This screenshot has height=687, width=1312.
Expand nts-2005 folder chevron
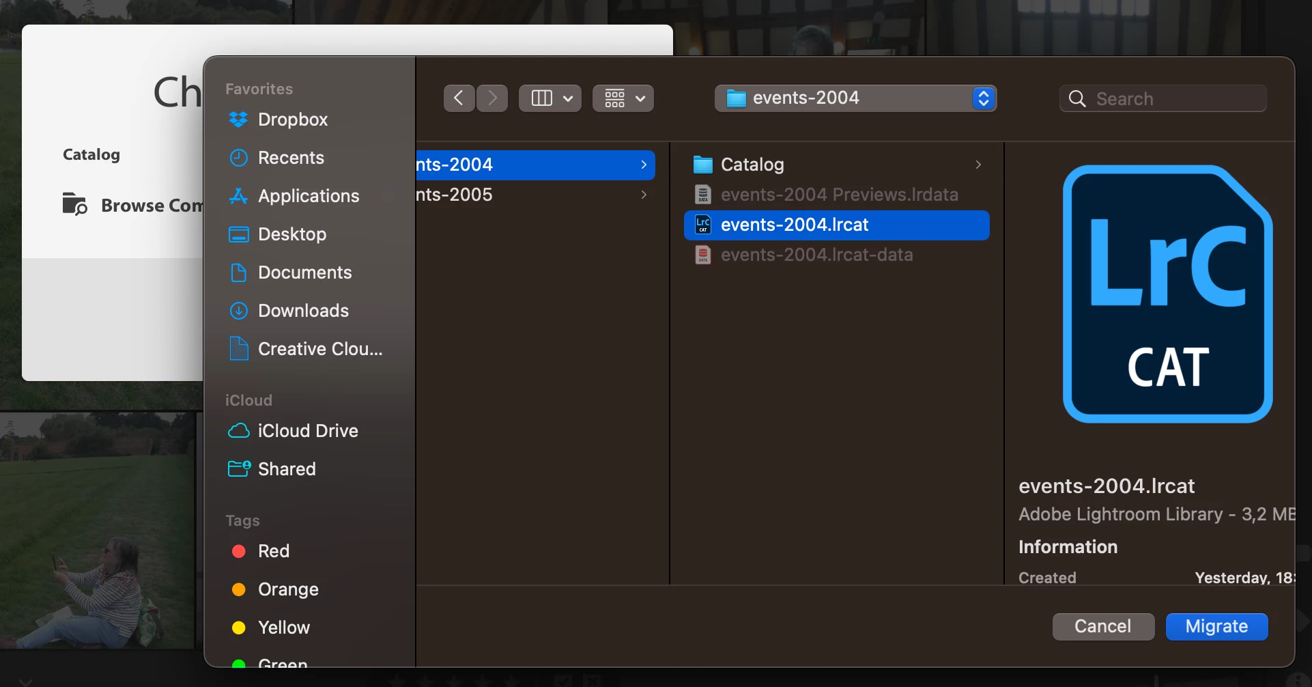point(644,195)
